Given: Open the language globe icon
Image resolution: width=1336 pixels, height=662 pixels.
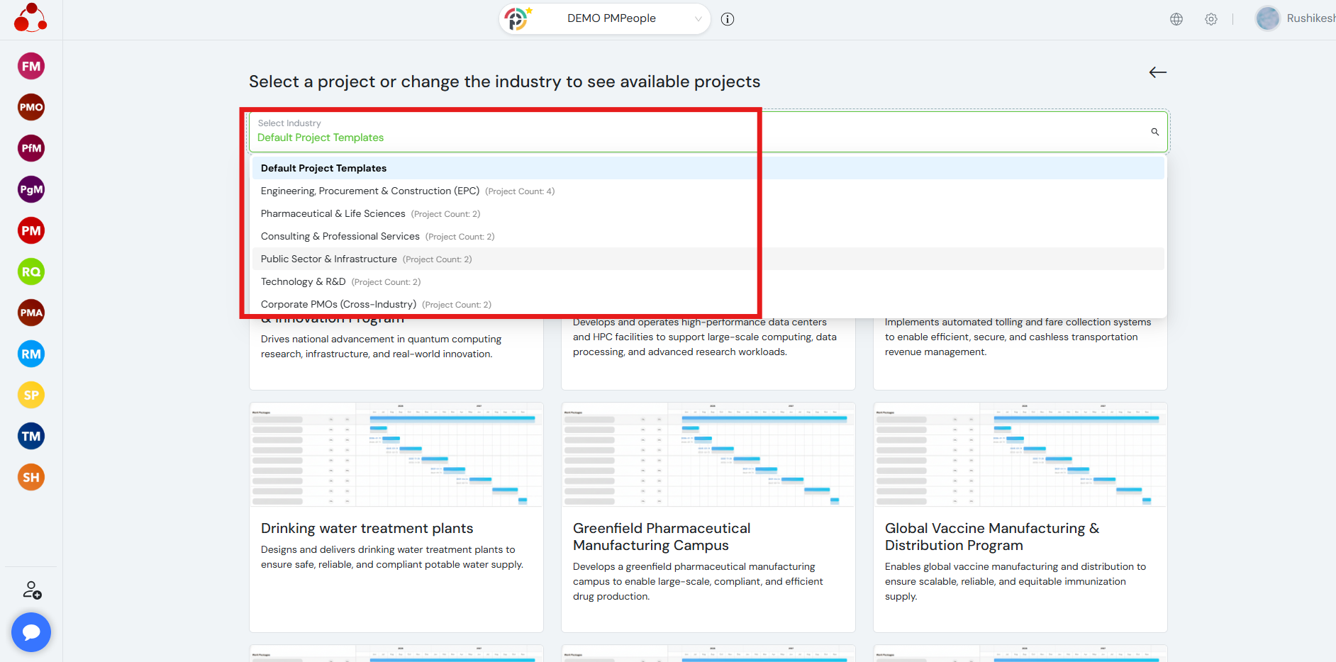Looking at the screenshot, I should pyautogui.click(x=1176, y=19).
